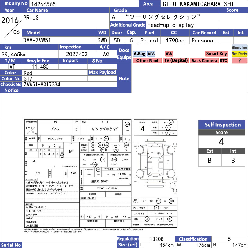The width and height of the screenshot is (248, 248).
Task: Click the Genuine legend label
Action: coord(239,47)
